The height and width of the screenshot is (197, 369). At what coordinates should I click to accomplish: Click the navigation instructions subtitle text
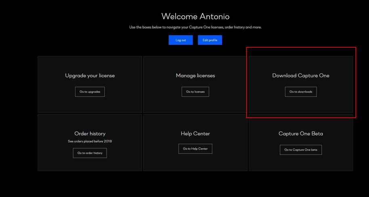(x=195, y=27)
